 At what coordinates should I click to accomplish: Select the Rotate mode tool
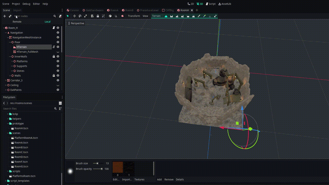coord(80,16)
